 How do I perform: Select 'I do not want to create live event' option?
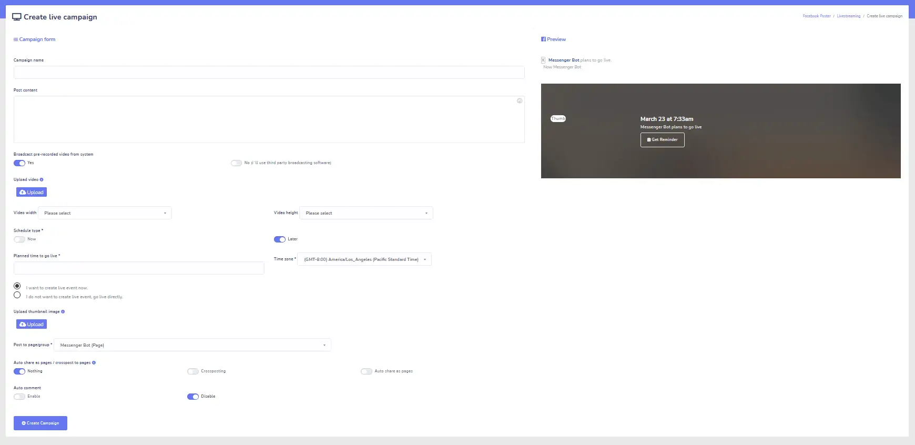click(x=17, y=295)
